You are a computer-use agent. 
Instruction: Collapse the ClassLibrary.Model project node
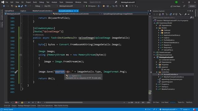154,23
